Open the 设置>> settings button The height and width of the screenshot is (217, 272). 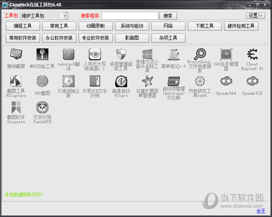tap(256, 15)
